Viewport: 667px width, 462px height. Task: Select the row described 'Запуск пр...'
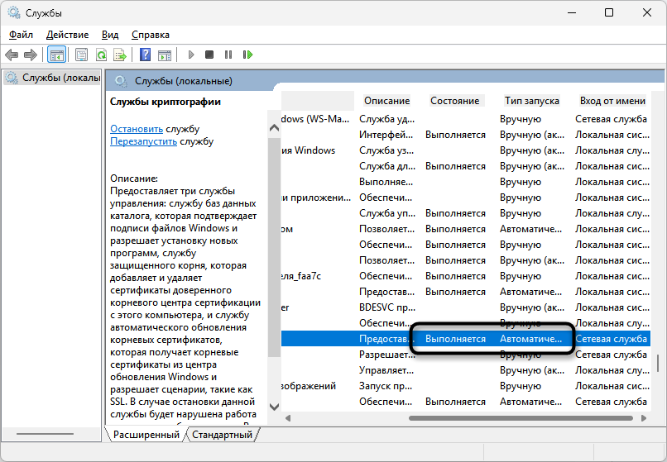tap(466, 386)
